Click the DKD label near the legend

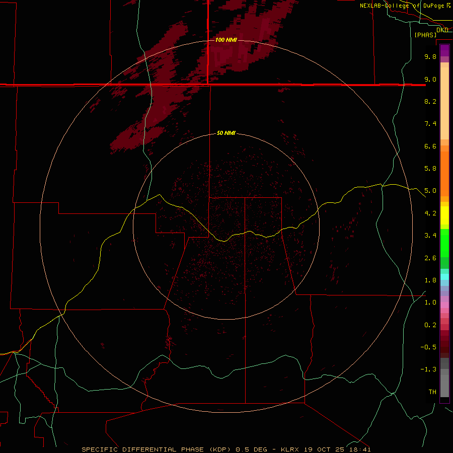click(x=442, y=30)
